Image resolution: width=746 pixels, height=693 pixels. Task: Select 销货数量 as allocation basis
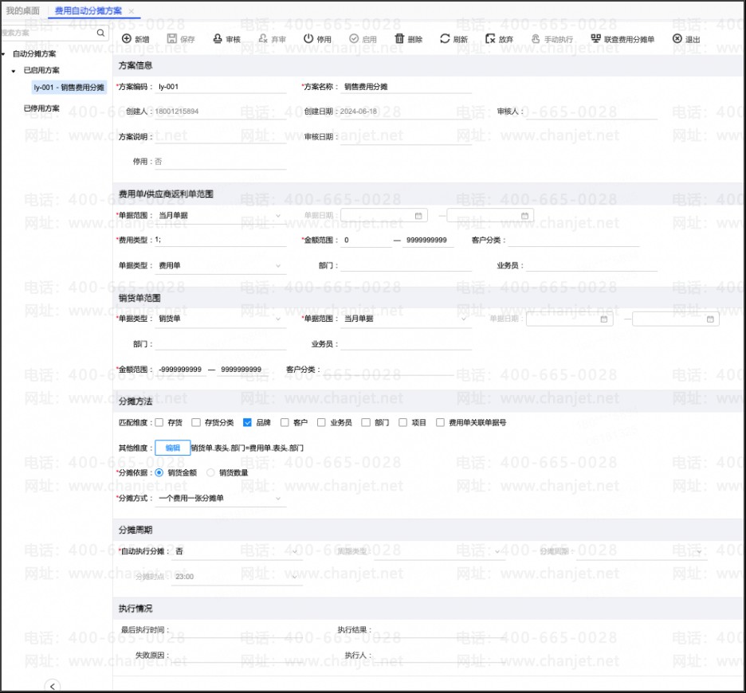[x=210, y=473]
